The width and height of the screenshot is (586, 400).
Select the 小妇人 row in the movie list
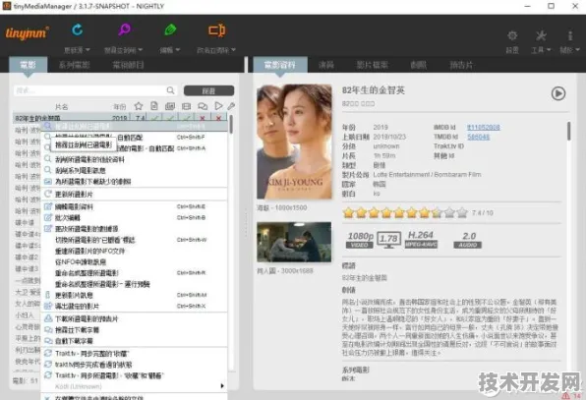click(x=27, y=315)
